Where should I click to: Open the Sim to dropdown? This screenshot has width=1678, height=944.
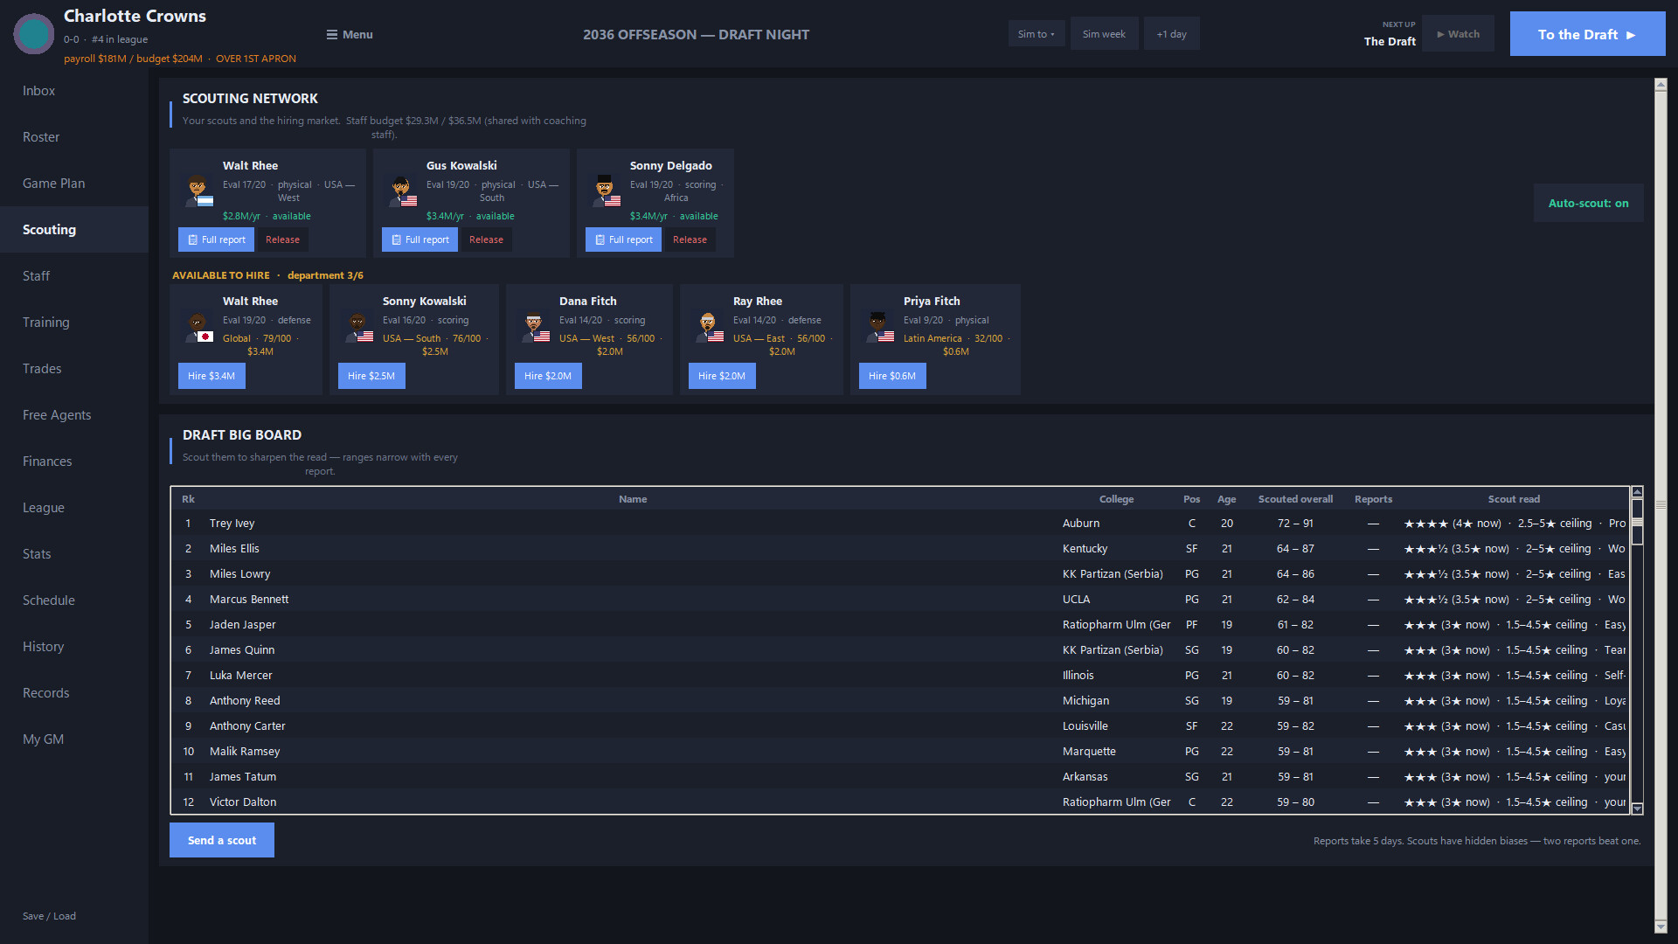[x=1036, y=34]
